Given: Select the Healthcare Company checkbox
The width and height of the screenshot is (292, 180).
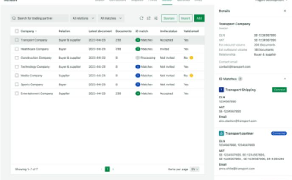Looking at the screenshot, I should click(x=17, y=49).
